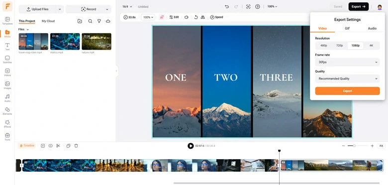Zoom in timeline with plus icon

pyautogui.click(x=372, y=146)
